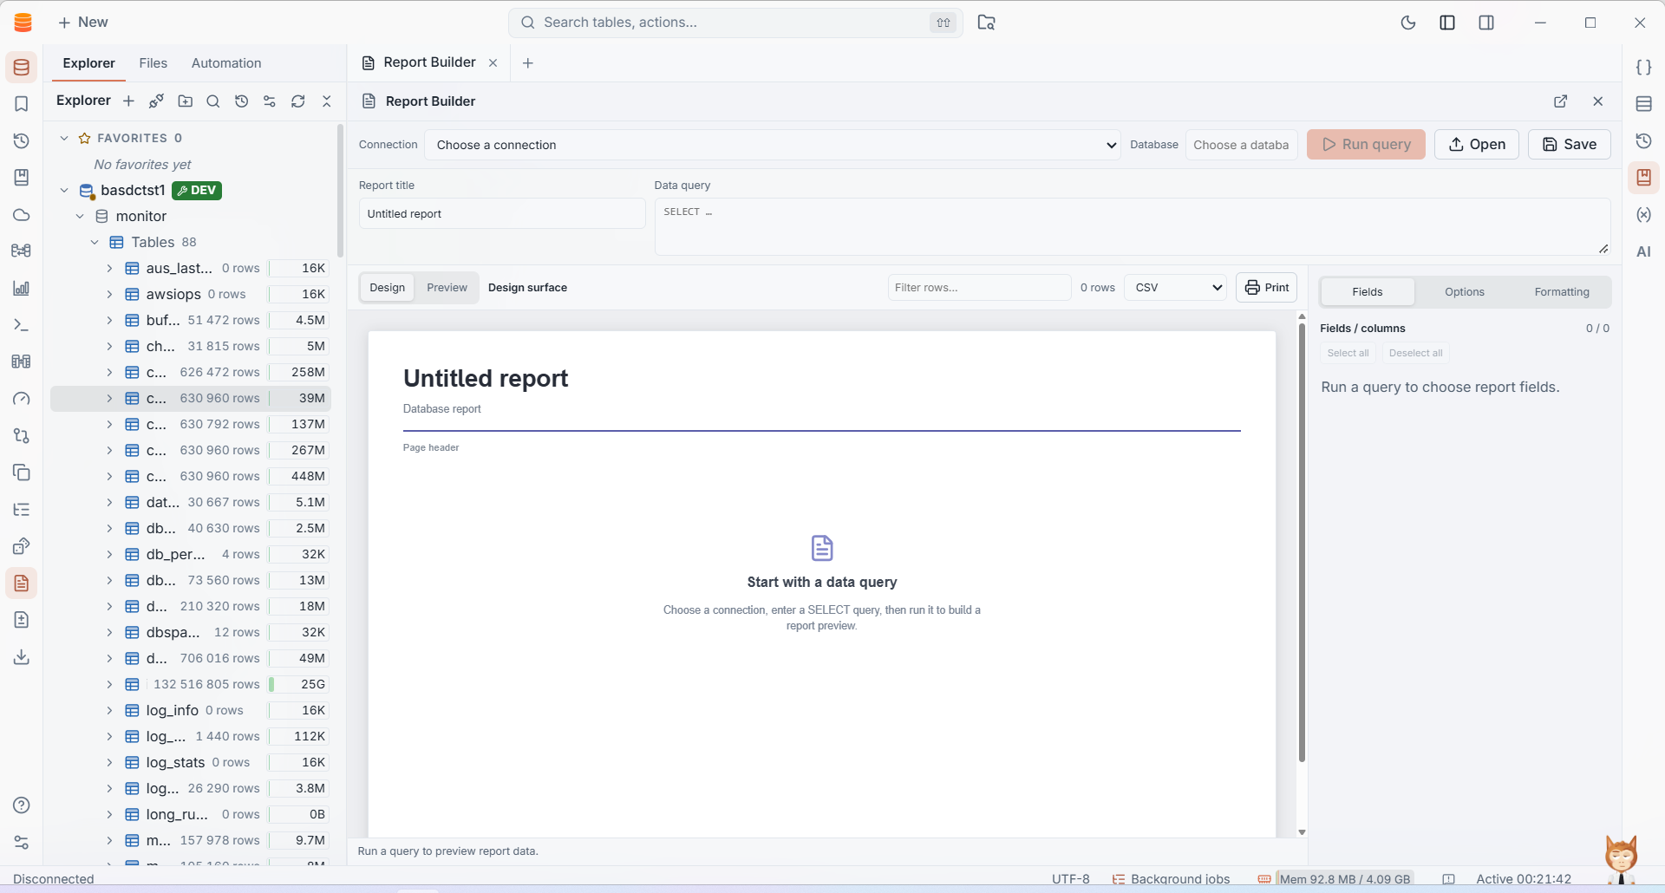The height and width of the screenshot is (893, 1665).
Task: Collapse the FAVORITES section
Action: tap(63, 138)
